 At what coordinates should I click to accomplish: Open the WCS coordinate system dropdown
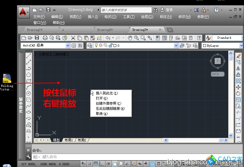click(218, 74)
